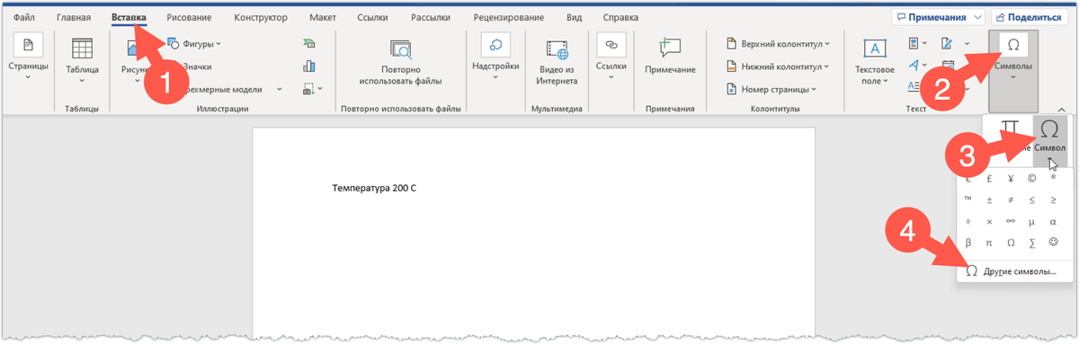The height and width of the screenshot is (344, 1079).
Task: Insert the not-equal ≠ symbol
Action: pyautogui.click(x=1011, y=199)
